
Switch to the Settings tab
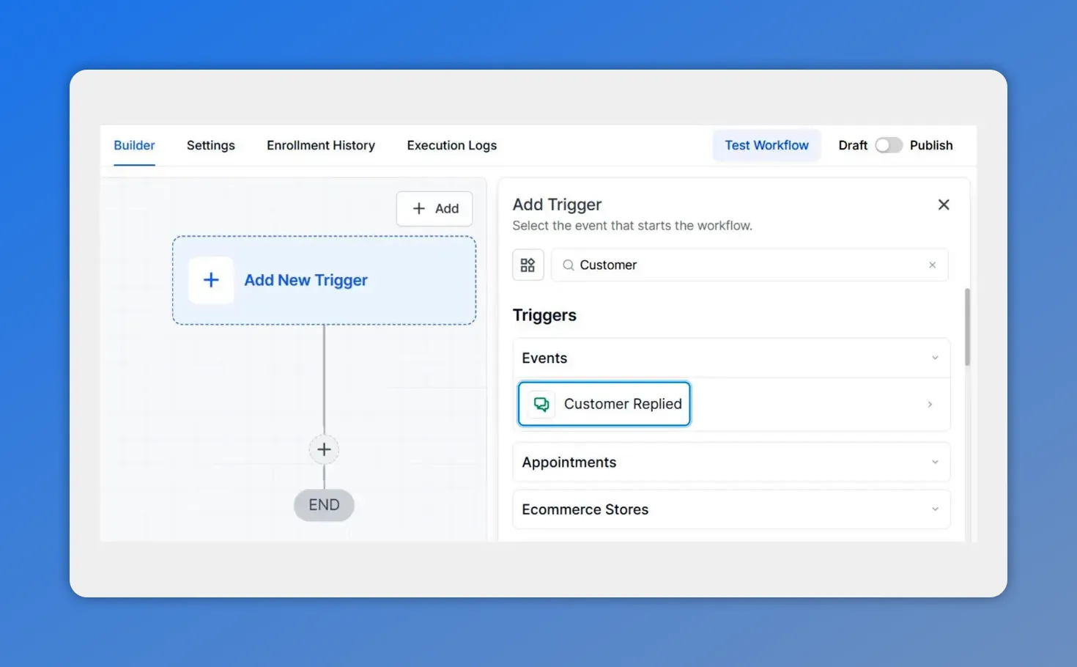tap(210, 145)
